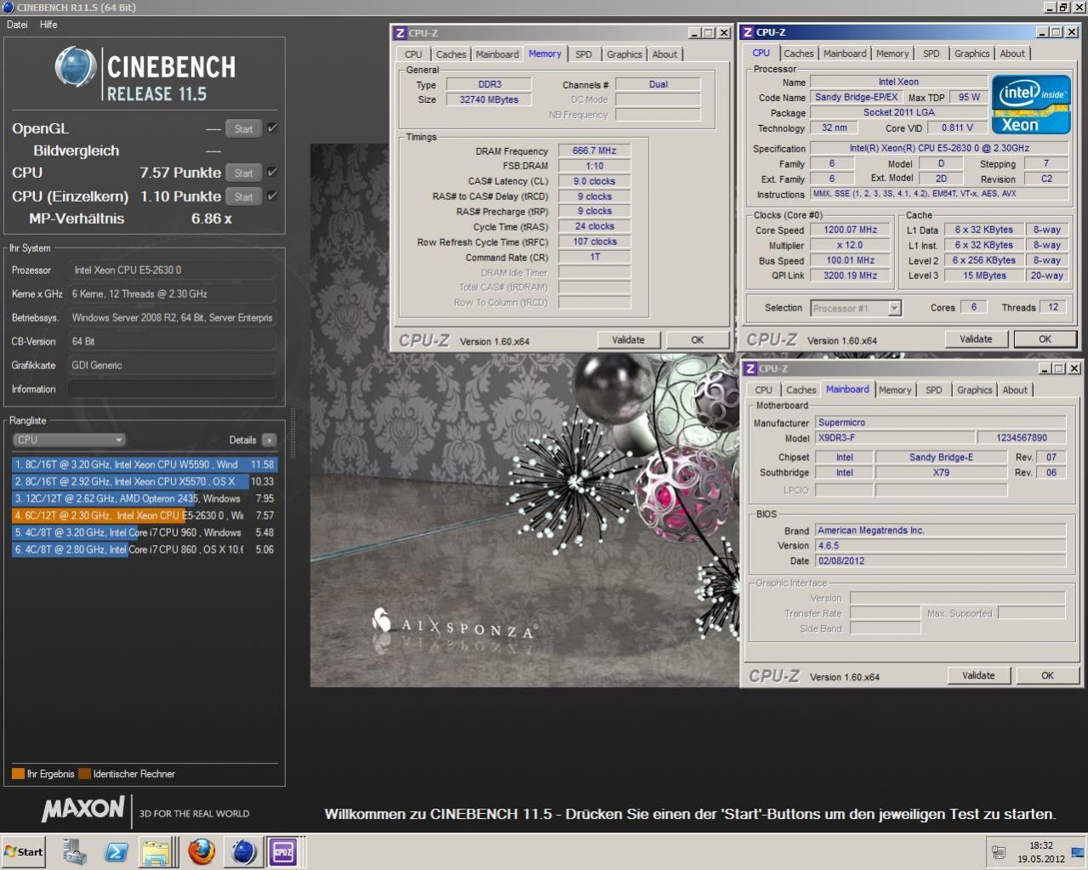Open the CPU ranking dropdown in Rangliste
Viewport: 1088px width, 870px height.
tap(70, 440)
